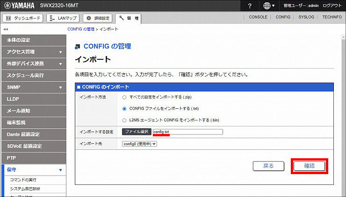
Task: Expand 外部デバイス連携 menu
Action: point(34,63)
